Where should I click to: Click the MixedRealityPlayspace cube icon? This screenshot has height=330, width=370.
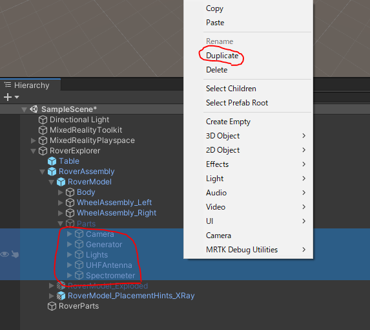tap(43, 140)
